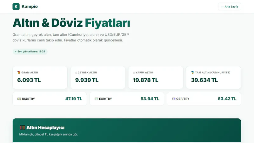Image resolution: width=254 pixels, height=143 pixels.
Task: Select the 19.878 TL half gold price
Action: 146,80
